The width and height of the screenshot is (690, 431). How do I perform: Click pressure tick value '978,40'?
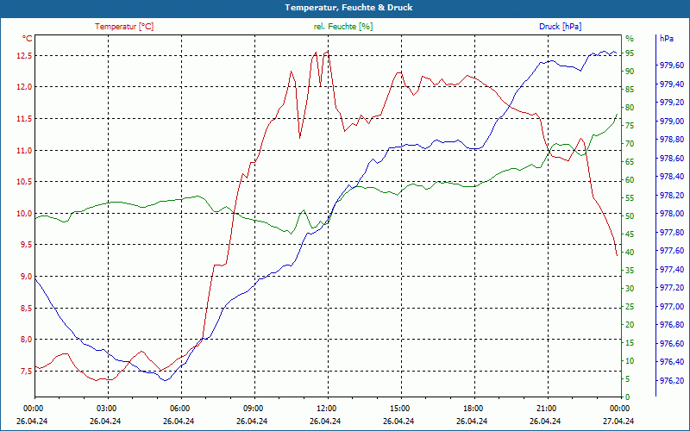pos(672,177)
